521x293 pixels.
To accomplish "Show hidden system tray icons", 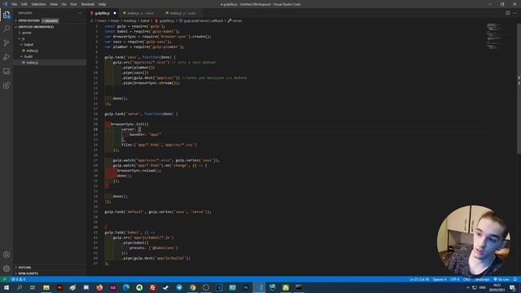I will pos(468,287).
